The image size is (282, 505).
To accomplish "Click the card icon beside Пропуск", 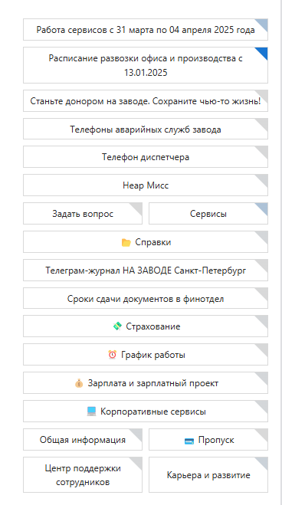I will tap(189, 441).
